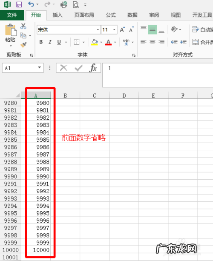Click the formula bar Cancel X icon
The height and width of the screenshot is (261, 213).
pos(63,68)
